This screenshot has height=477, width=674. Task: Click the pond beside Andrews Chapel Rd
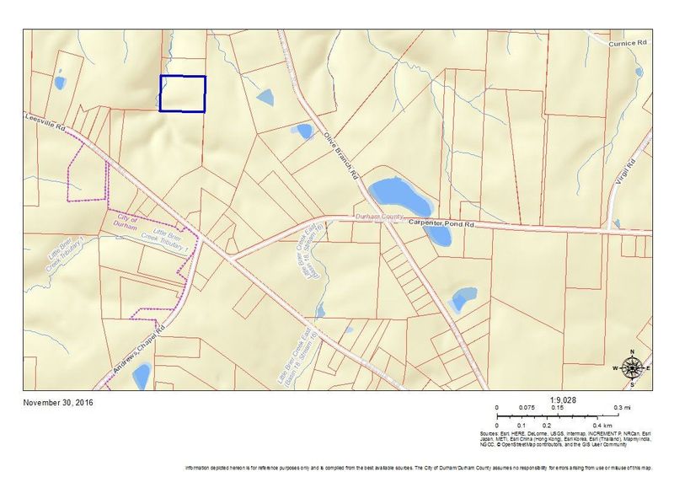142,375
